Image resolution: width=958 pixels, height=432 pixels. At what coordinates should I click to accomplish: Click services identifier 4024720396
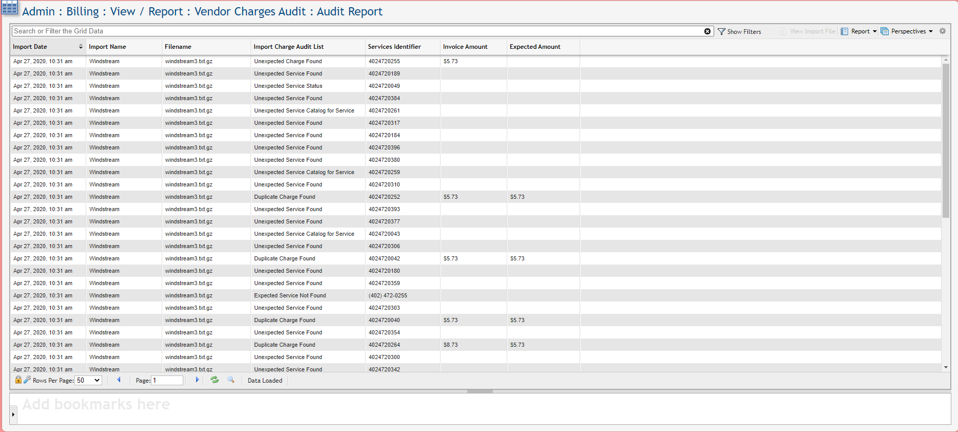point(384,147)
